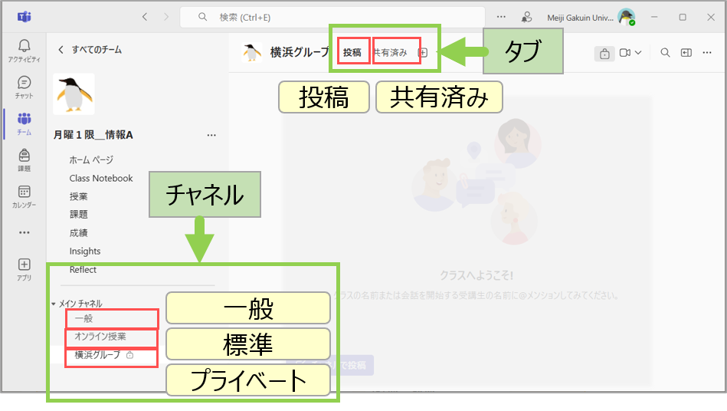
Task: Select the オンライン授業 channel
Action: 100,337
